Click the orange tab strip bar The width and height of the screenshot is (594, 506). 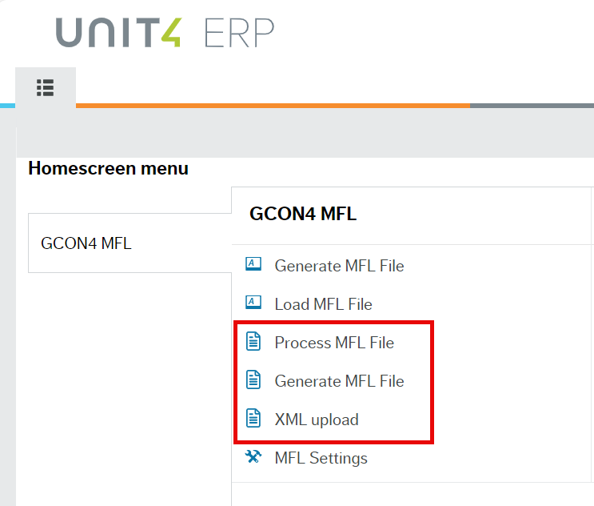coord(272,105)
